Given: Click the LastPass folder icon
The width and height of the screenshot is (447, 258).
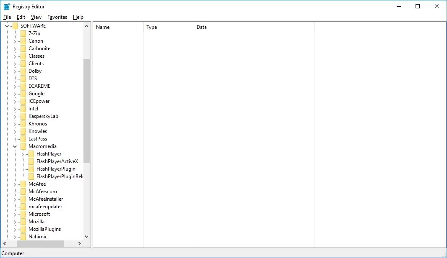Looking at the screenshot, I should [23, 139].
